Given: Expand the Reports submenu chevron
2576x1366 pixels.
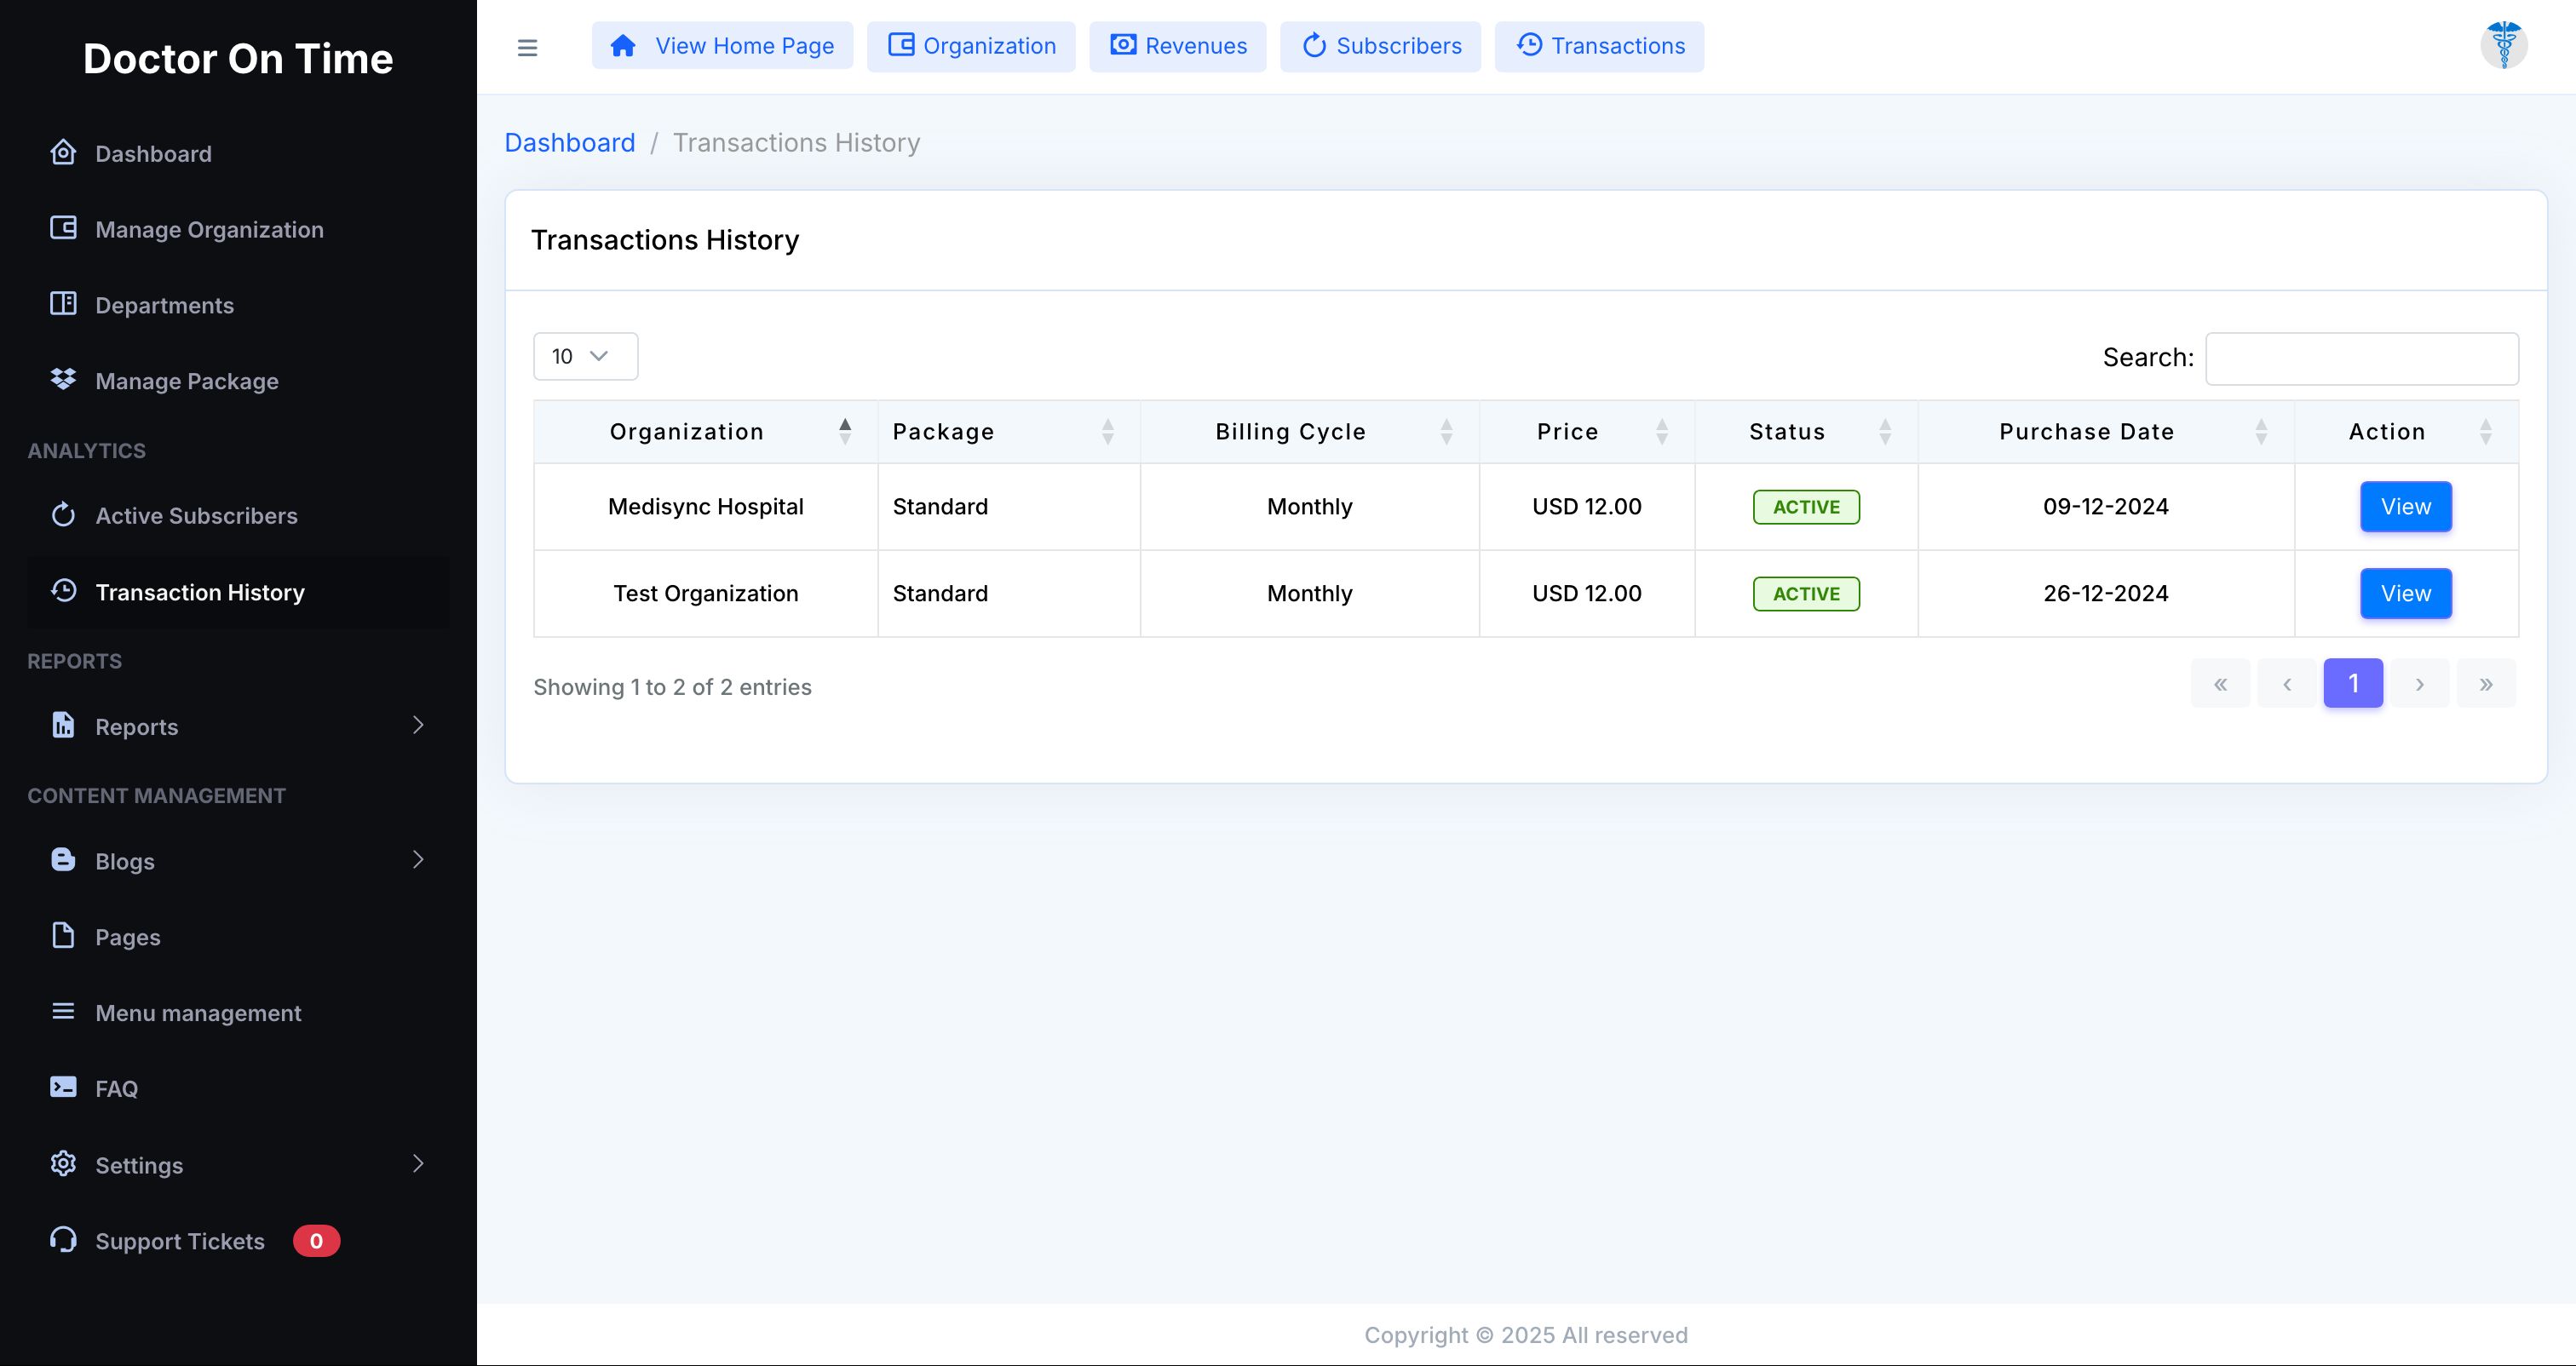Looking at the screenshot, I should pyautogui.click(x=418, y=725).
